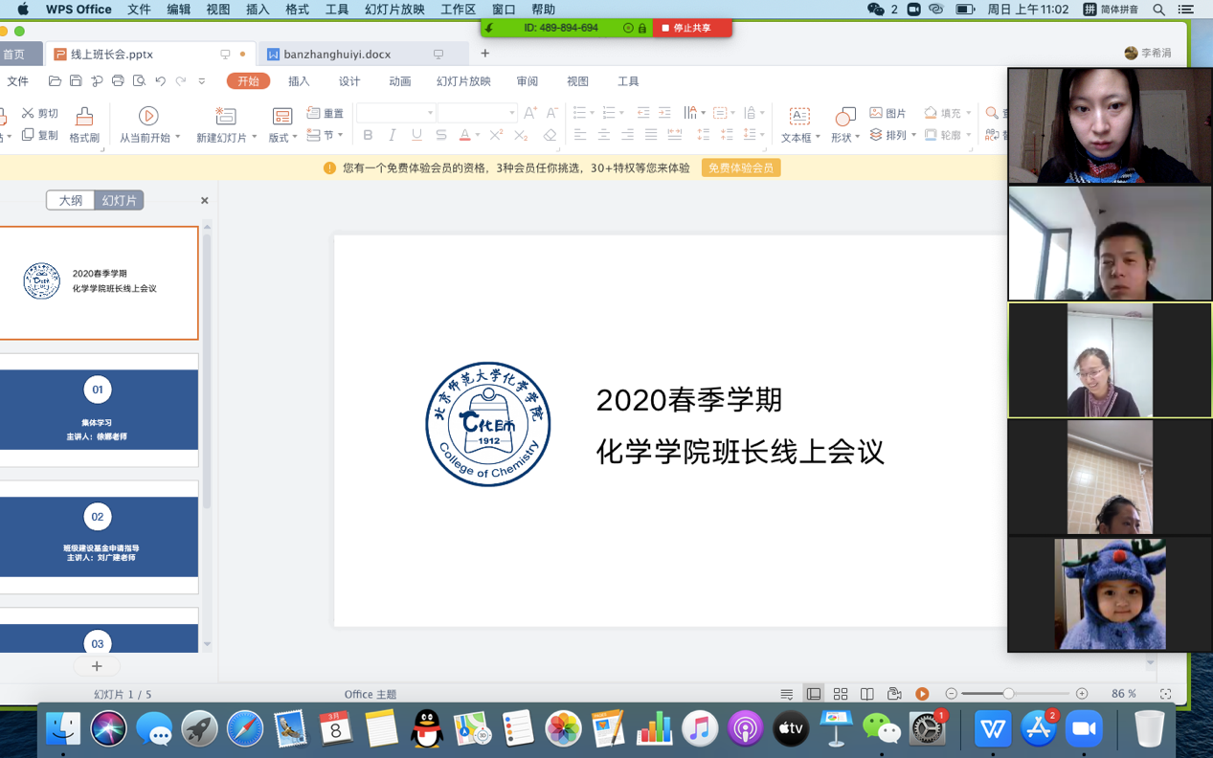Viewport: 1213px width, 758px height.
Task: Toggle bold formatting
Action: pyautogui.click(x=369, y=136)
